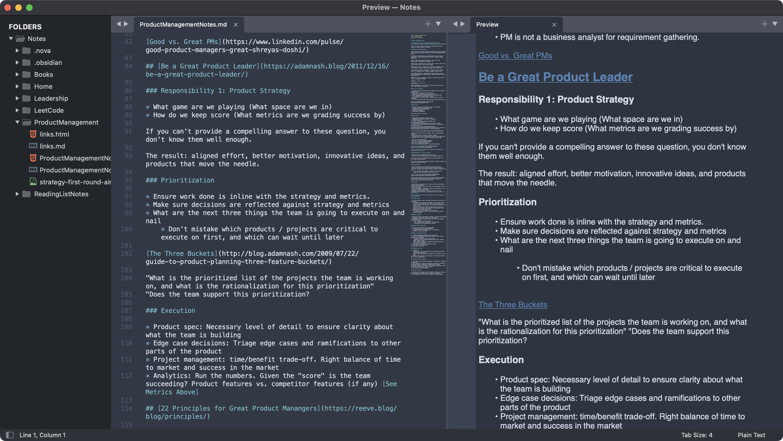Open tab list dropdown in Preview pane
This screenshot has height=441, width=783.
pyautogui.click(x=775, y=24)
